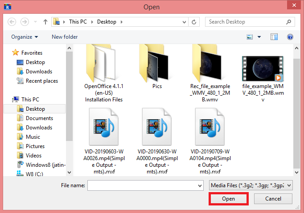Open the More view options dropdown arrow

259,37
